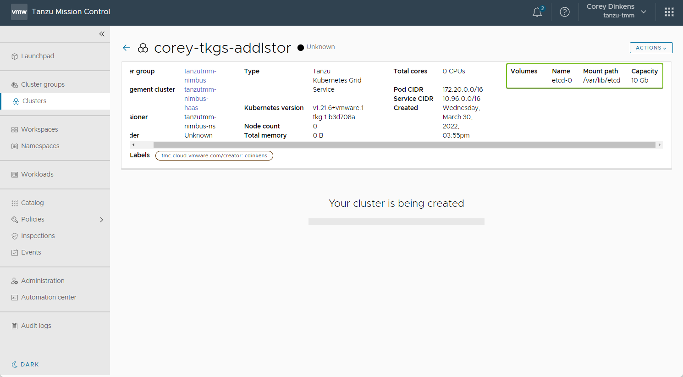Click the Service CIDR value 10.96.0.0/16

462,99
